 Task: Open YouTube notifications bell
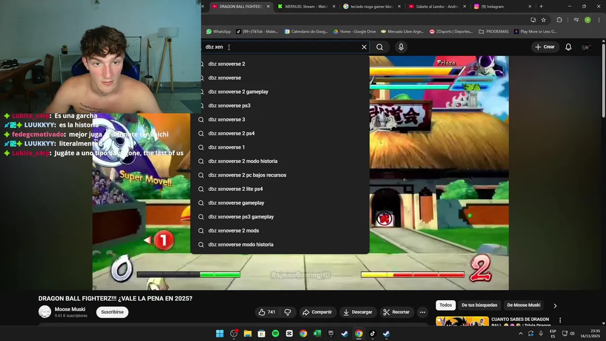click(569, 47)
